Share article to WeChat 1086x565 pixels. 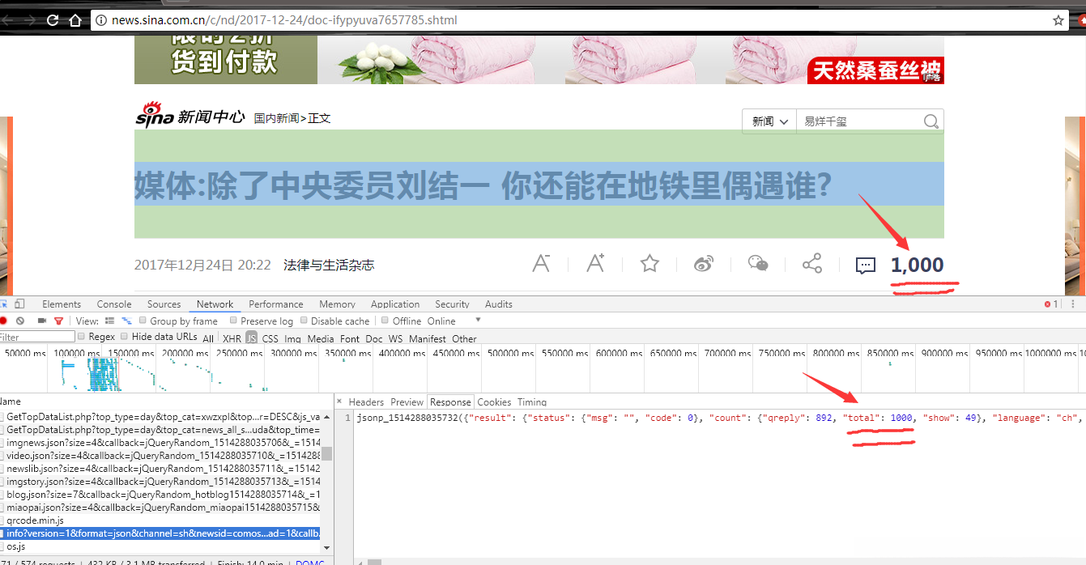point(758,263)
